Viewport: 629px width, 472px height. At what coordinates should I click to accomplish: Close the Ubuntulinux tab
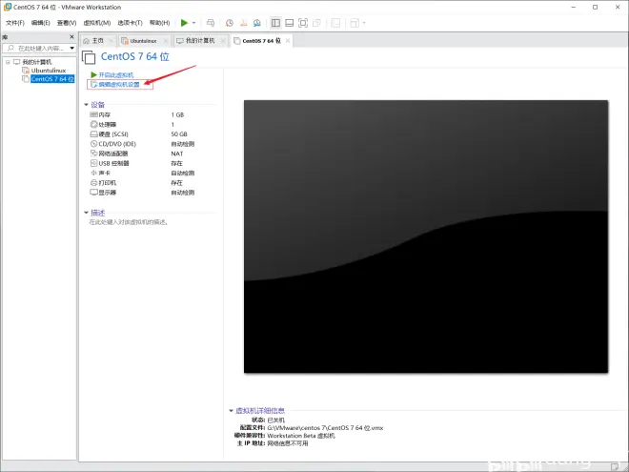pyautogui.click(x=166, y=41)
